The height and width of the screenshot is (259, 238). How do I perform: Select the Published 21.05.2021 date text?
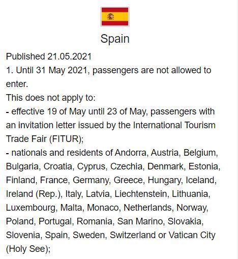pos(49,56)
